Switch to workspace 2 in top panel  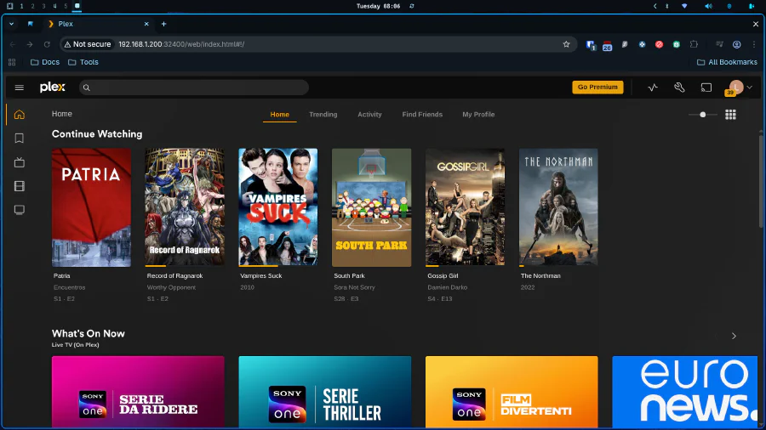(x=32, y=6)
